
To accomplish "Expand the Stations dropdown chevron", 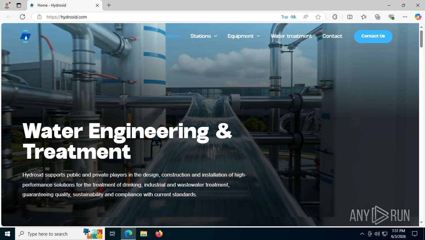I will [216, 36].
